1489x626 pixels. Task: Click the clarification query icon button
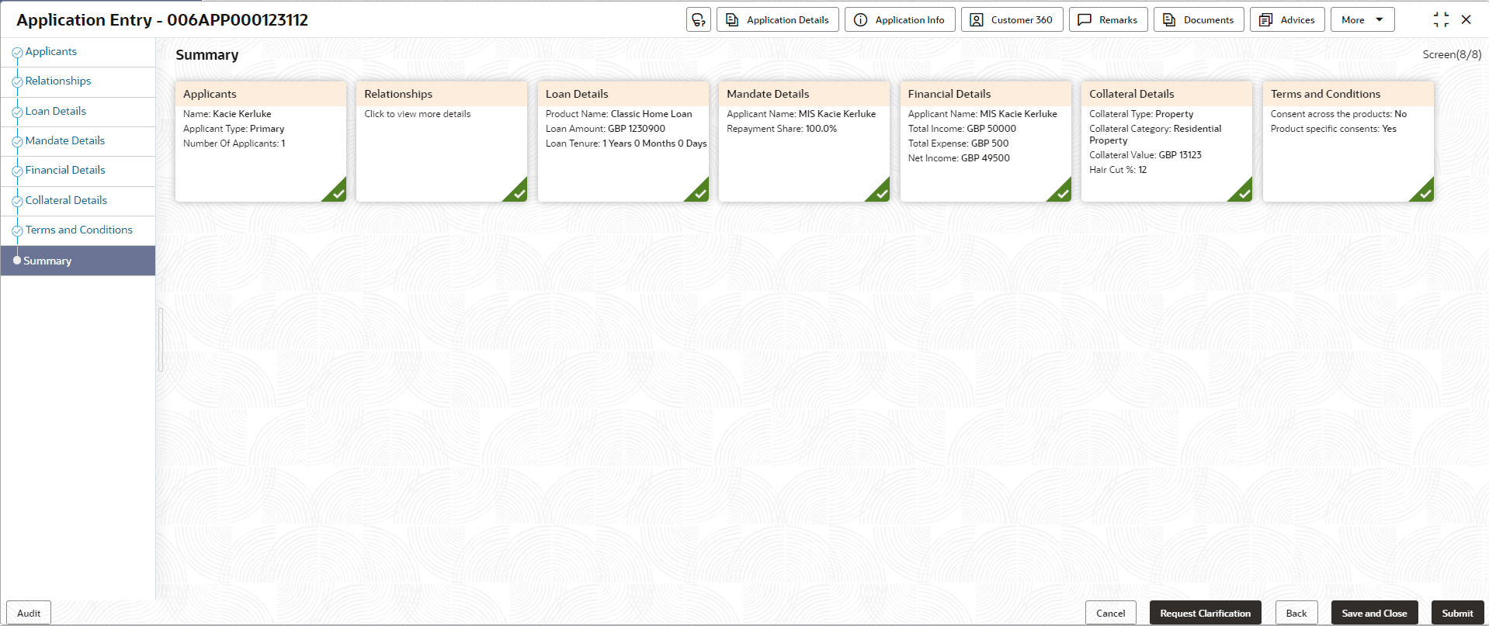[699, 20]
